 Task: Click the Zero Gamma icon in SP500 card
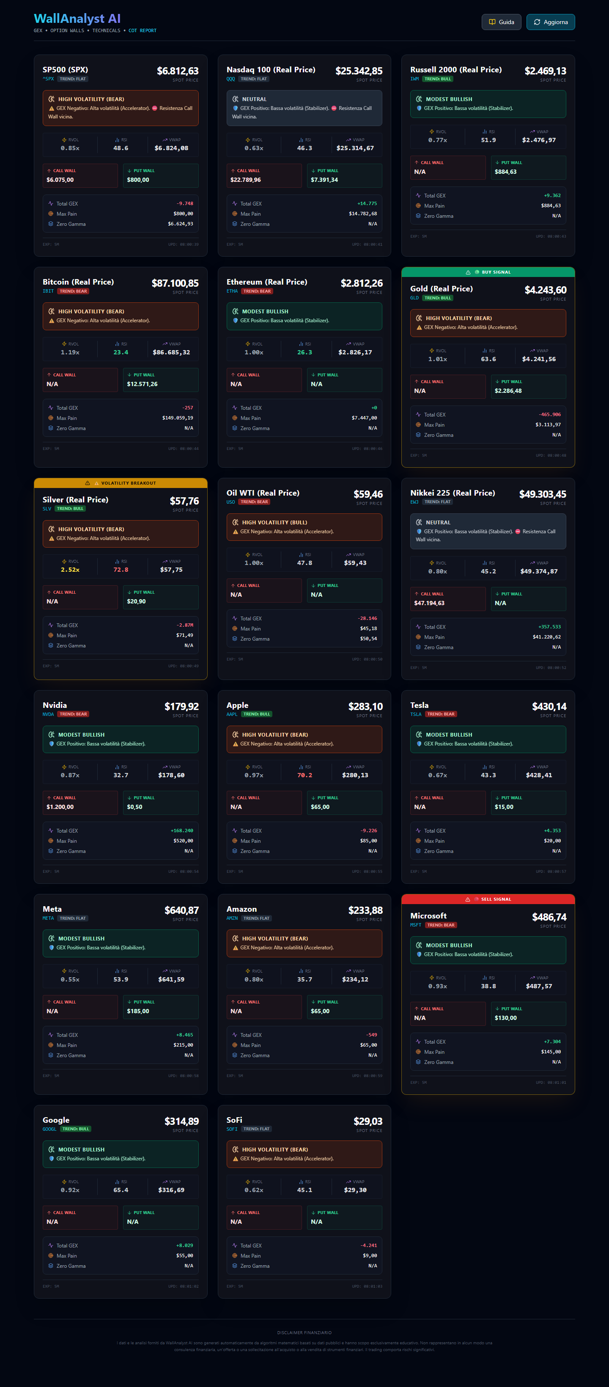tap(51, 224)
